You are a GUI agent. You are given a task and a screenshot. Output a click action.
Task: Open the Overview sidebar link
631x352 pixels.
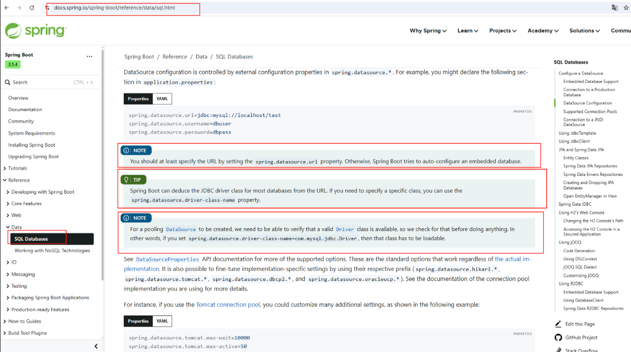pos(18,98)
